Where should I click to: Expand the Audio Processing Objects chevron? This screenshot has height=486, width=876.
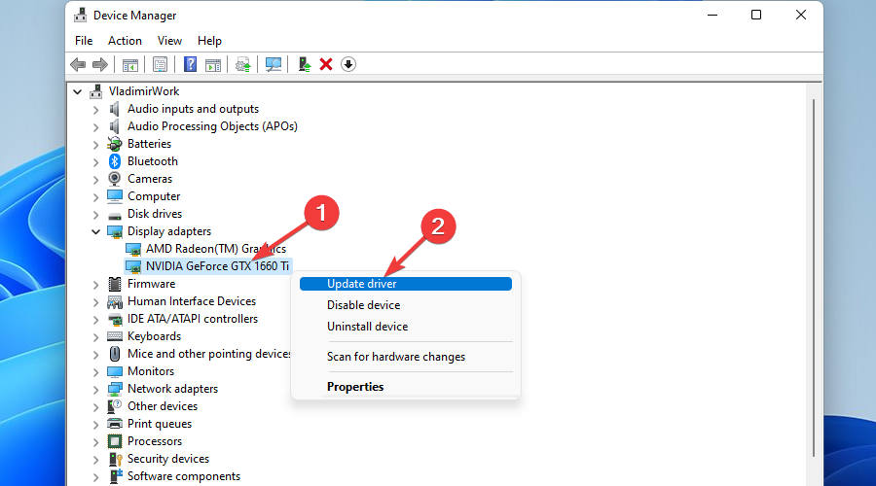96,127
